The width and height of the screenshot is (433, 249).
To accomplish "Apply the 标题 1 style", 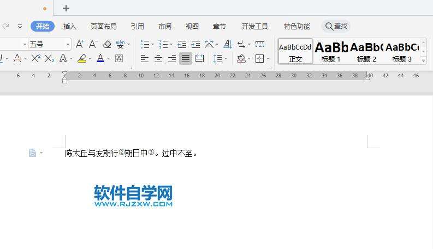I will click(x=331, y=52).
